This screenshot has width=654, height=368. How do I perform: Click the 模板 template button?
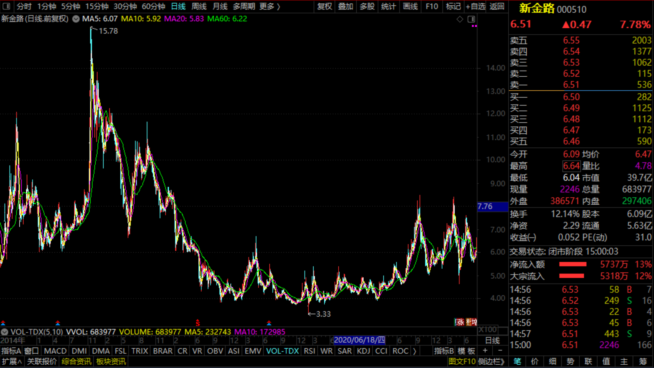pyautogui.click(x=466, y=351)
